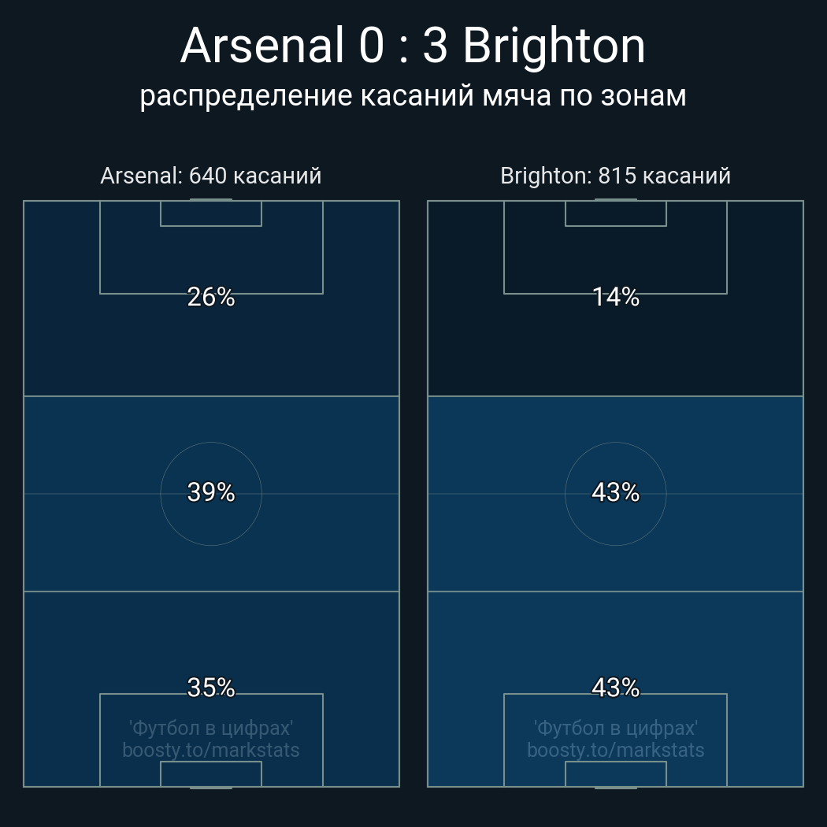The image size is (827, 827).
Task: Click 'Футбол в цифрах' watermark on Brighton's pitch
Action: (615, 728)
